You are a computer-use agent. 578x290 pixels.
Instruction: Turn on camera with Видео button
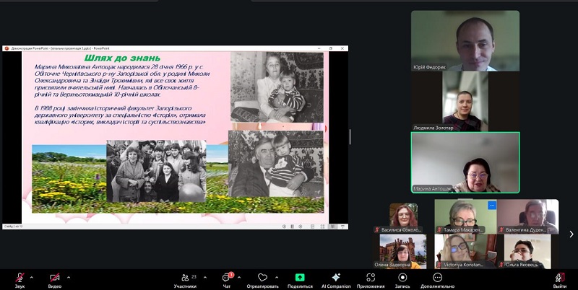[55, 278]
